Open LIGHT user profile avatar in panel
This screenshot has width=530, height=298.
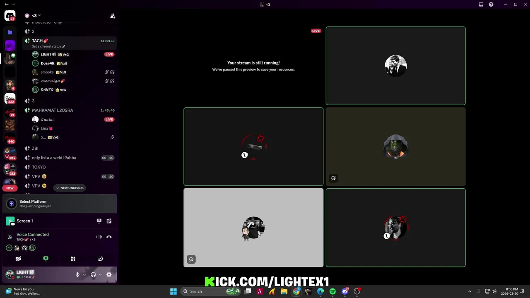click(10, 274)
